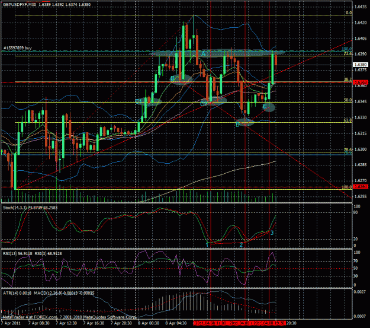
Task: Click the chart annotation C2
Action: 204,104
